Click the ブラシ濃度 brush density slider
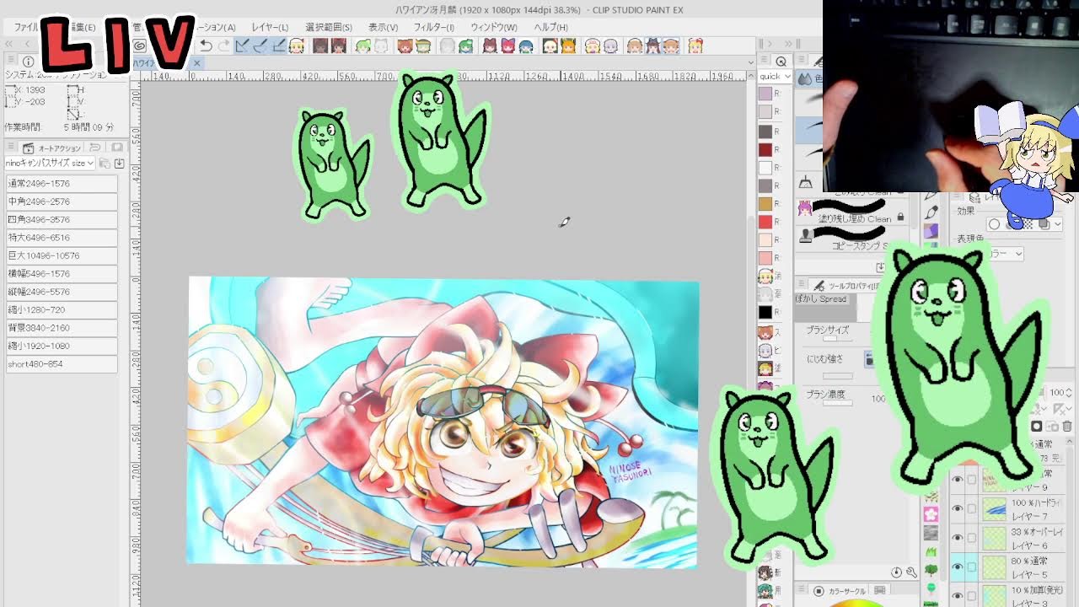This screenshot has width=1079, height=607. [x=838, y=404]
